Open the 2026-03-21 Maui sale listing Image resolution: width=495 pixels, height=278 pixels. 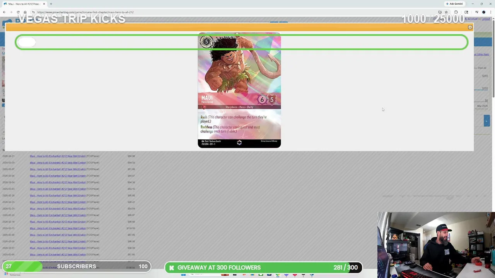[x=58, y=156]
